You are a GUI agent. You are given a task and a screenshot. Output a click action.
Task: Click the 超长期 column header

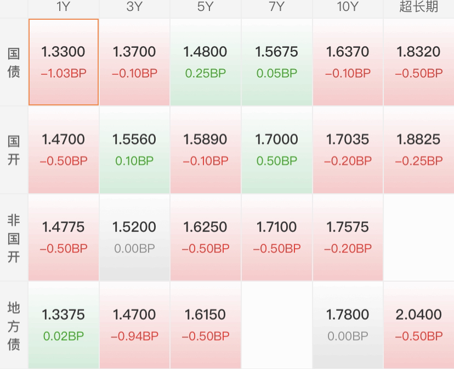pos(419,7)
